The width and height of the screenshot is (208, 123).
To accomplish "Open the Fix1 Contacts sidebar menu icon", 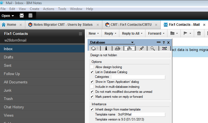I will (80, 34).
